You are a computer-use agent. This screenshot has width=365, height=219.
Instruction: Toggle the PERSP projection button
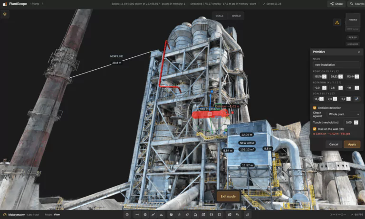pyautogui.click(x=353, y=37)
